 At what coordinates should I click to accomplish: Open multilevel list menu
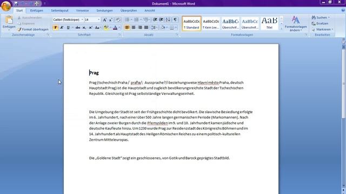tap(146, 20)
